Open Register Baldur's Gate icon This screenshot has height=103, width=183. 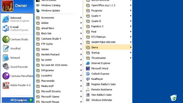(88, 84)
